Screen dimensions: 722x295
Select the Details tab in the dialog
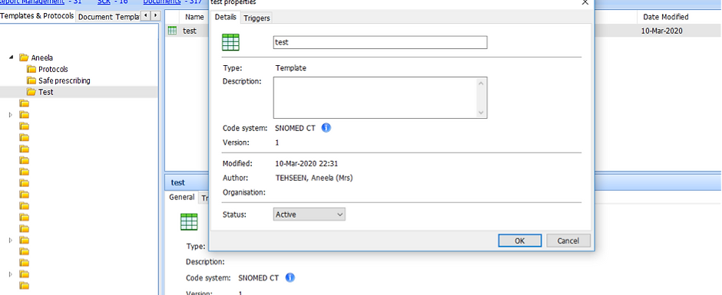pos(226,17)
